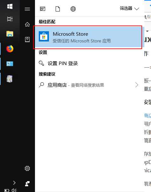This screenshot has width=151, height=192.
Task: Go to the Home icon in the search sidebar
Action: point(27,24)
